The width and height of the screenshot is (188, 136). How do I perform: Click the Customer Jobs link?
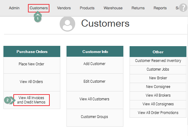pos(158,69)
